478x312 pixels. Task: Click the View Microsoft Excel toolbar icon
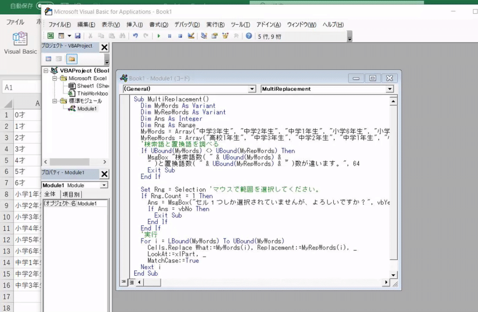tap(51, 36)
